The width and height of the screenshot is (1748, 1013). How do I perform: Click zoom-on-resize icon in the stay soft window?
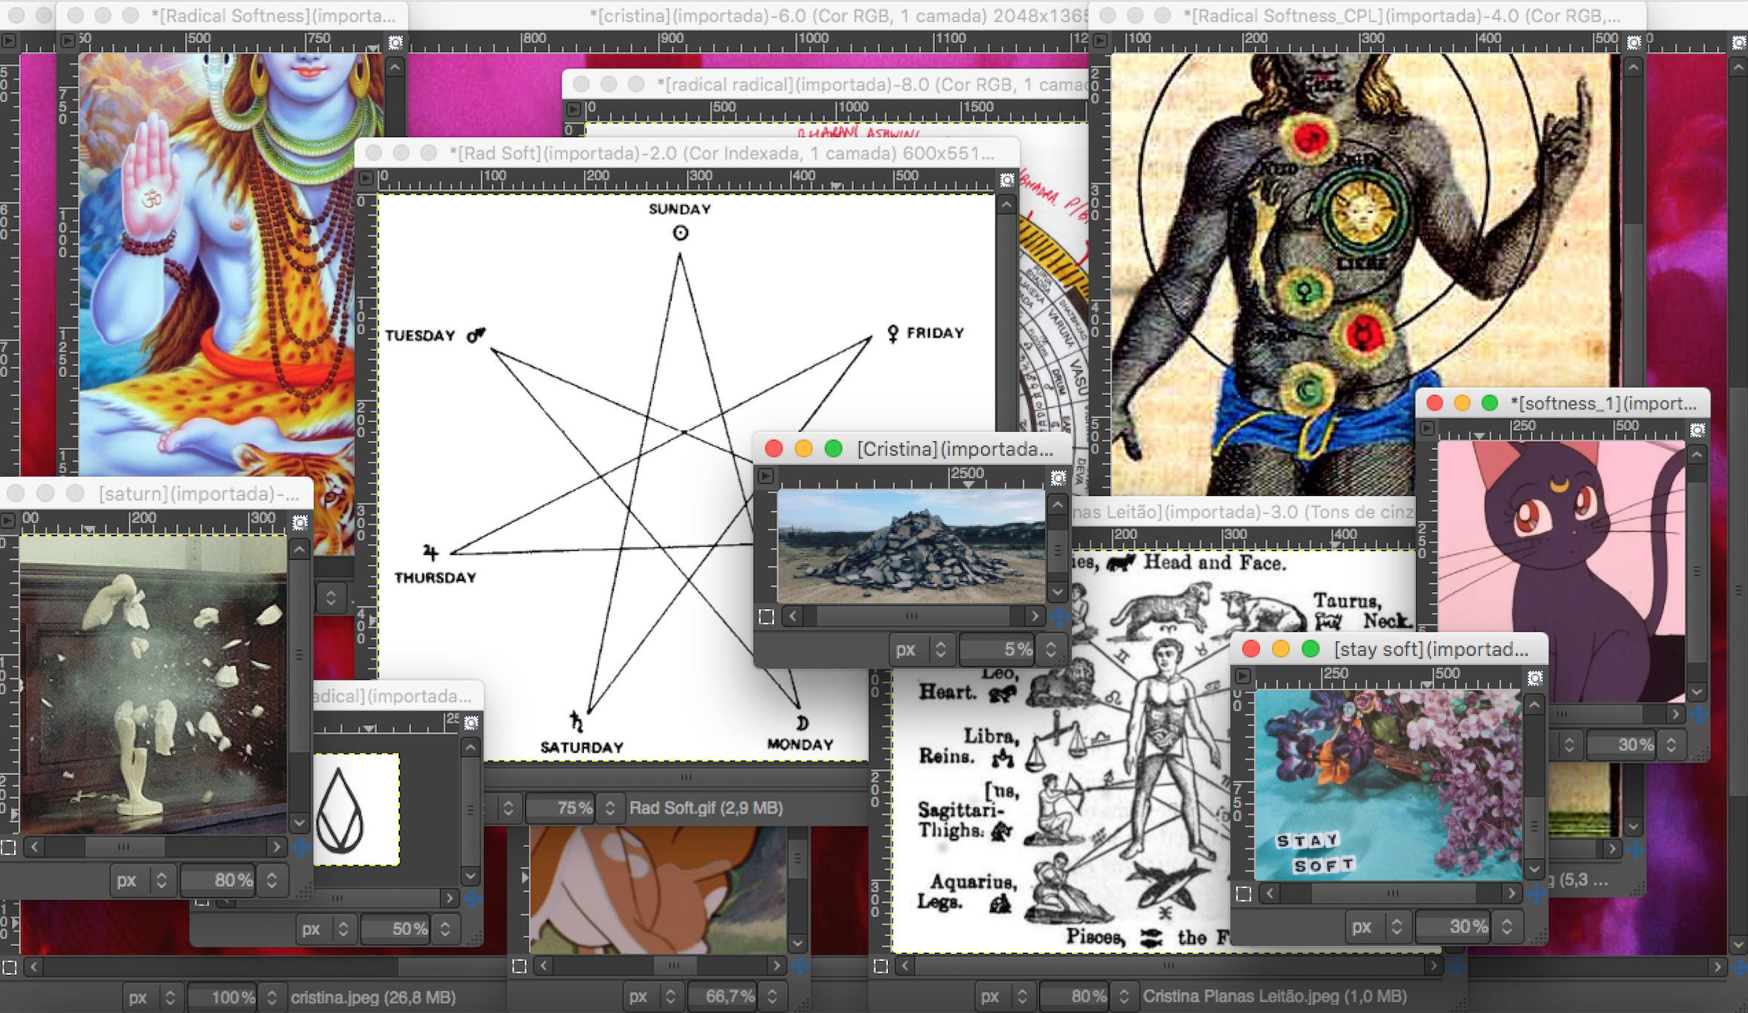[1535, 678]
